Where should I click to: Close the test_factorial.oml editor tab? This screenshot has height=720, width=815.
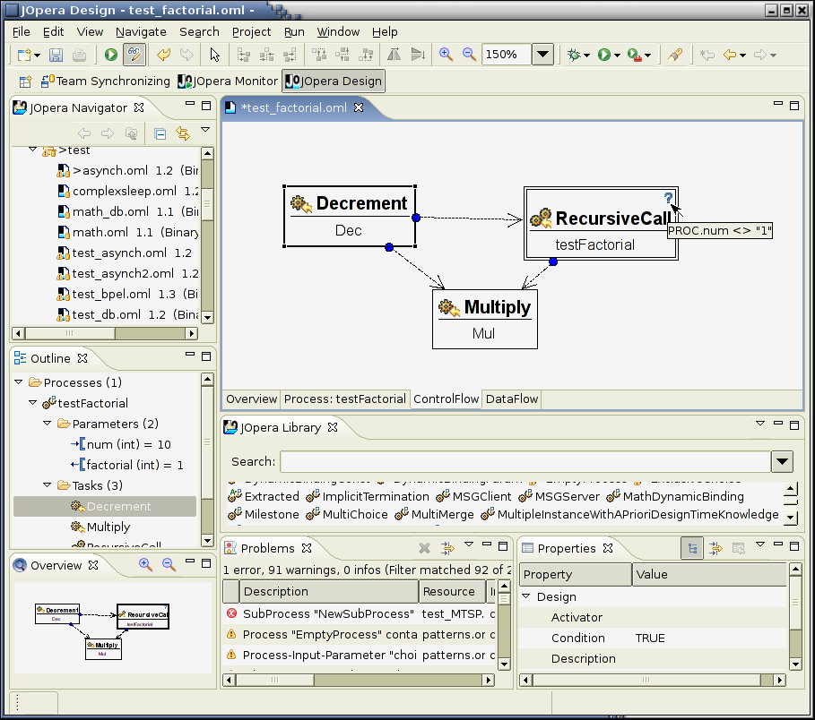(359, 107)
